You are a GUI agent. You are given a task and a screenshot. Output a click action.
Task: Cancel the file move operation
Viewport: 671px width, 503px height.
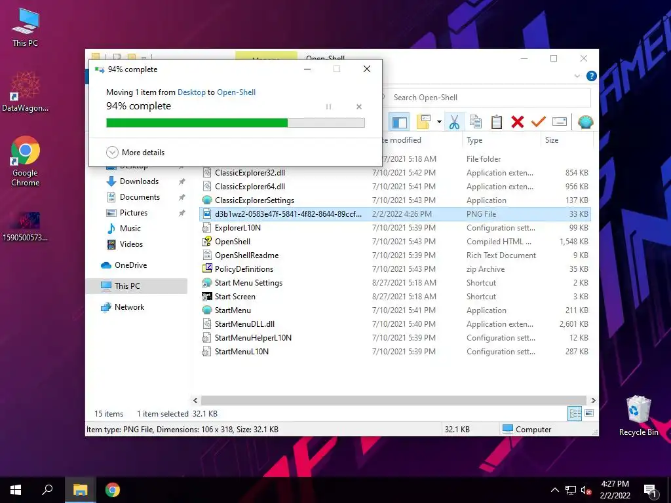point(359,107)
